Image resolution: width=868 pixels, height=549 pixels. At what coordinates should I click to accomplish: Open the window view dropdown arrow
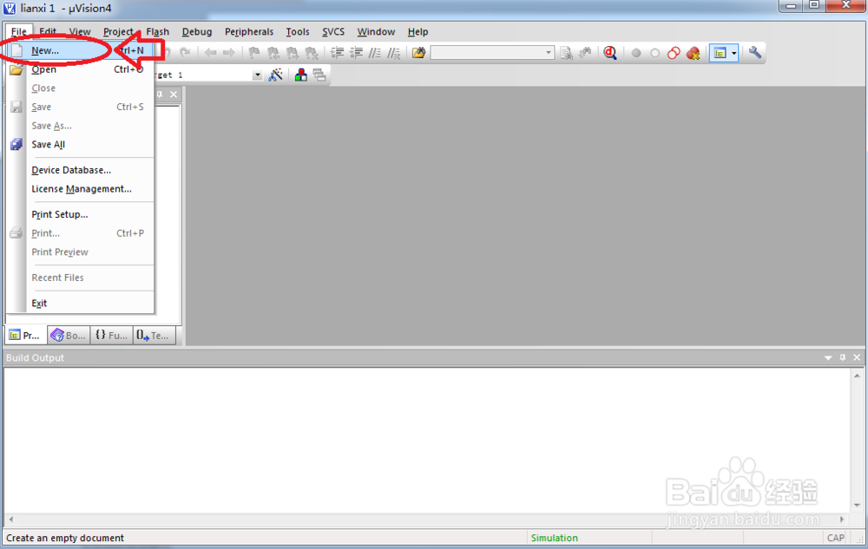click(x=734, y=53)
